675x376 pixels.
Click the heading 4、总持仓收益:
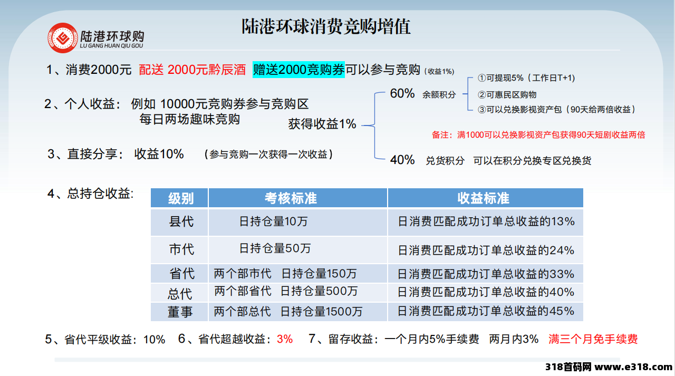90,194
